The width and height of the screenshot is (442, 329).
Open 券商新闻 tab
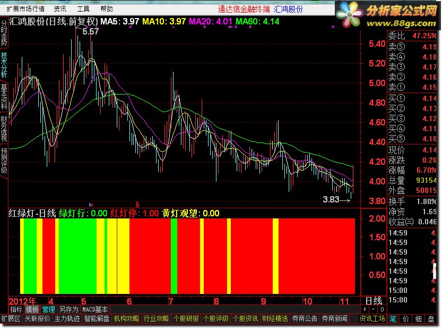tap(335, 319)
